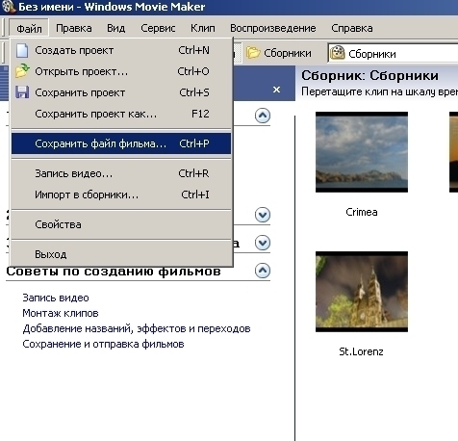
Task: Open the Монтаж клипов link
Action: (61, 313)
